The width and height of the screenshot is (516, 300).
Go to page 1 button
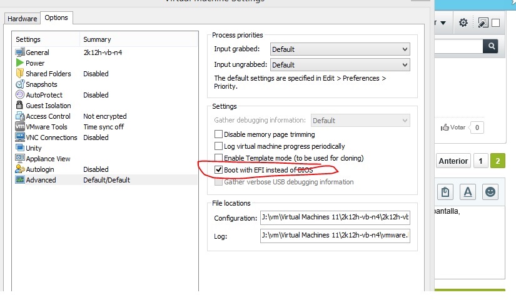click(480, 161)
